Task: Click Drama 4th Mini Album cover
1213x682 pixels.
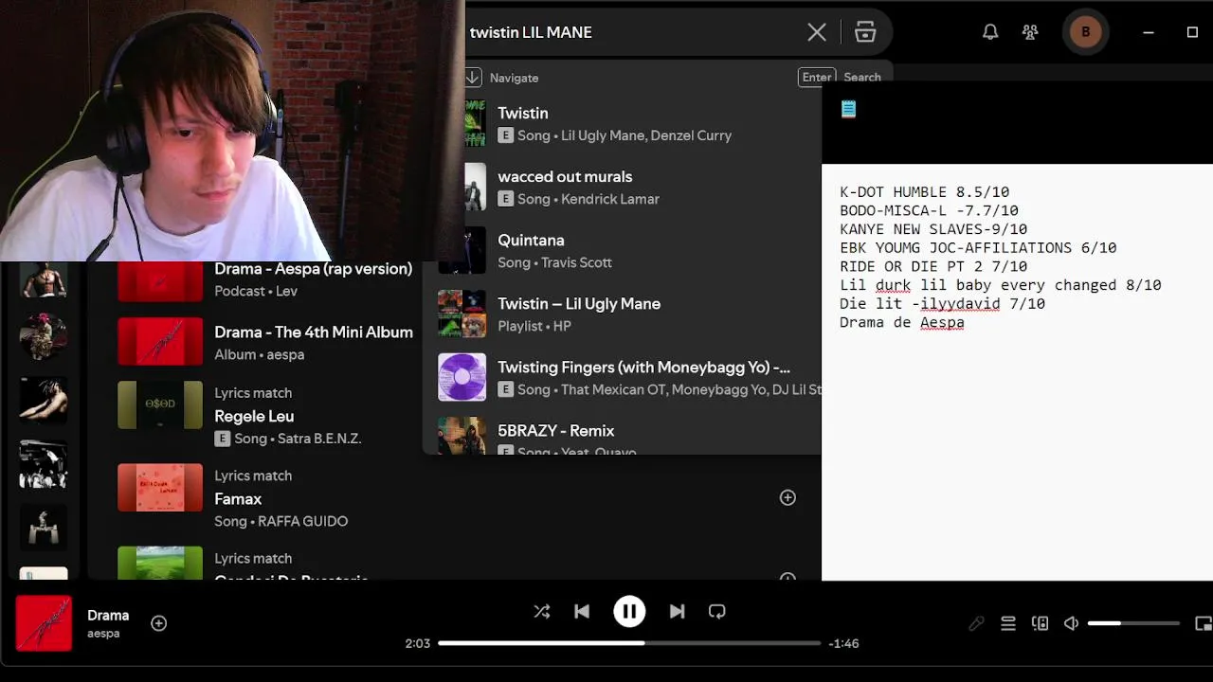Action: coord(160,341)
